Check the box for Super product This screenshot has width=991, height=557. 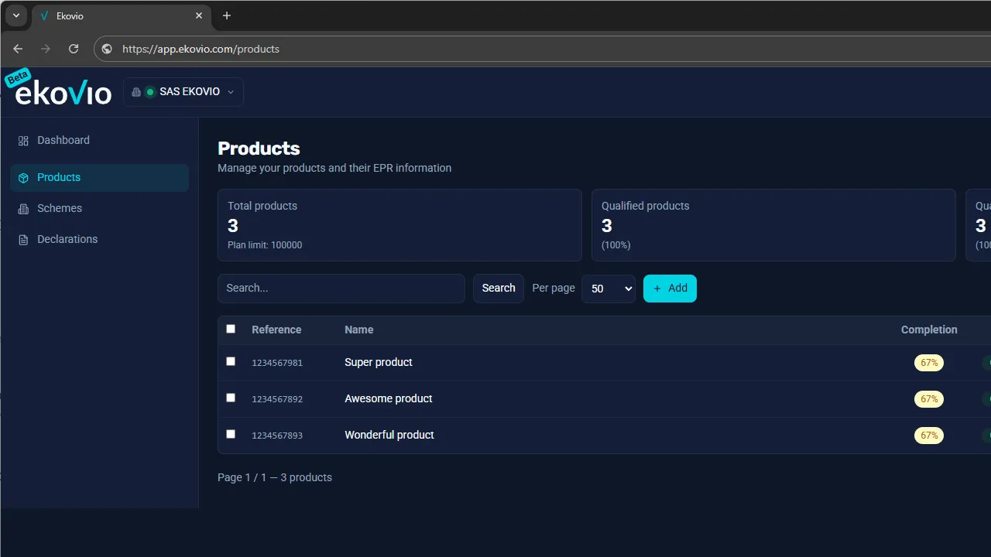pyautogui.click(x=231, y=361)
